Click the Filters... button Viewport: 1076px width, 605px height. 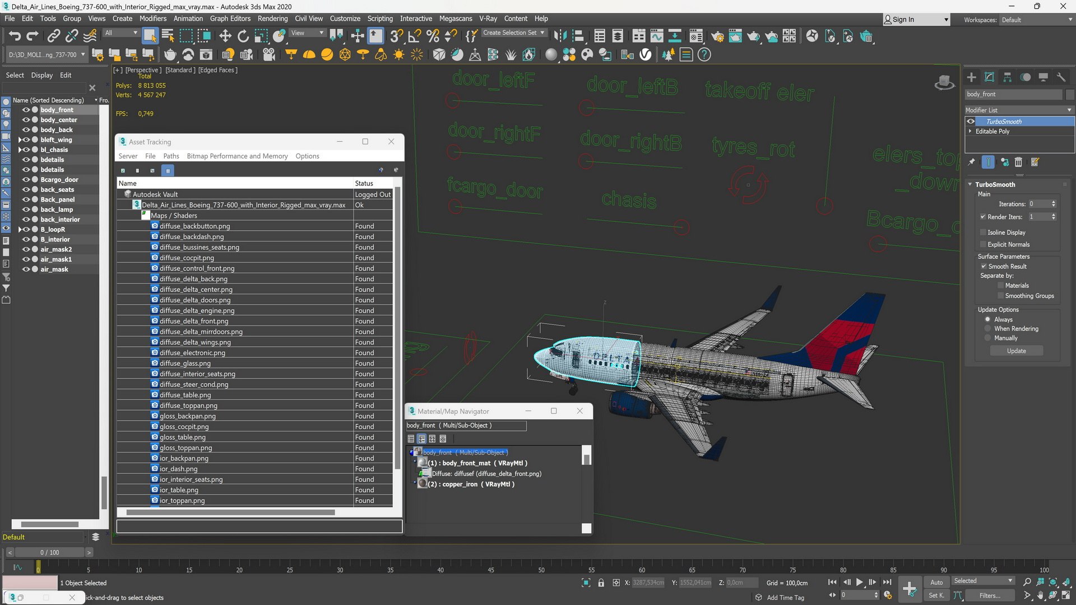point(990,595)
